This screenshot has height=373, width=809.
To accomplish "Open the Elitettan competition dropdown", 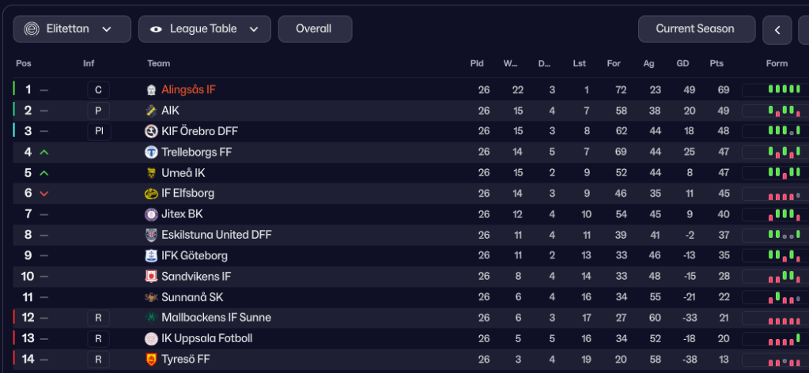I will (x=72, y=29).
